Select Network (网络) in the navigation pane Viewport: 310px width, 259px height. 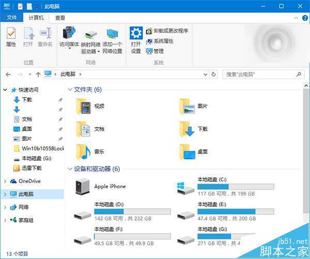[20, 207]
